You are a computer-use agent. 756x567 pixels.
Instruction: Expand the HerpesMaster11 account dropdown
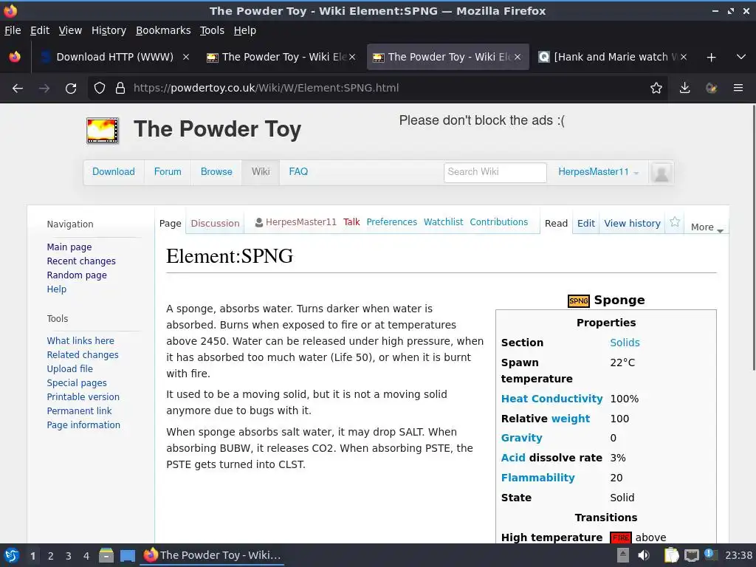(x=598, y=172)
